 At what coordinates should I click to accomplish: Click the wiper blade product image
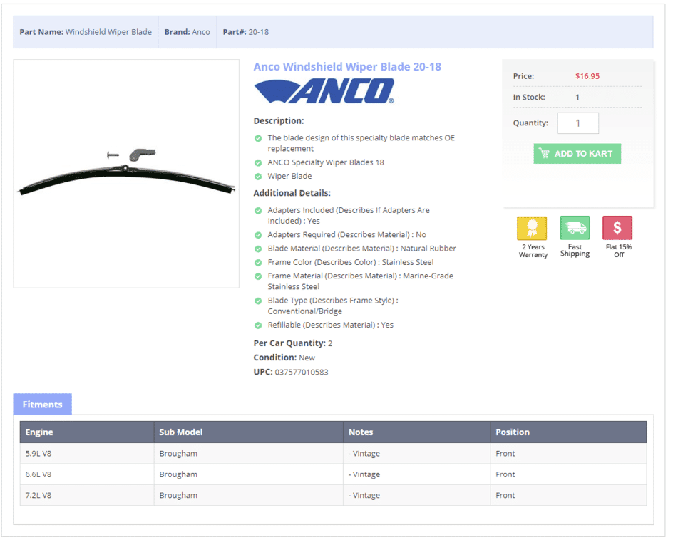coord(126,174)
